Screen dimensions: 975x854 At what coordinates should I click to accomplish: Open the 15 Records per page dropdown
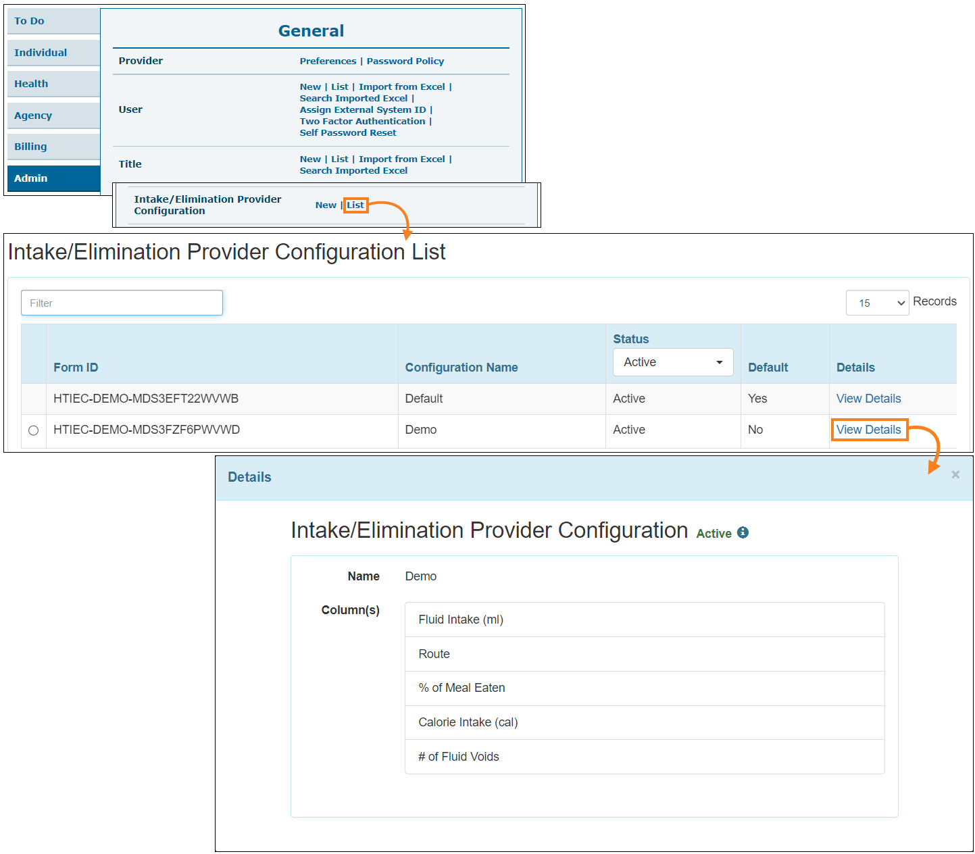[877, 303]
